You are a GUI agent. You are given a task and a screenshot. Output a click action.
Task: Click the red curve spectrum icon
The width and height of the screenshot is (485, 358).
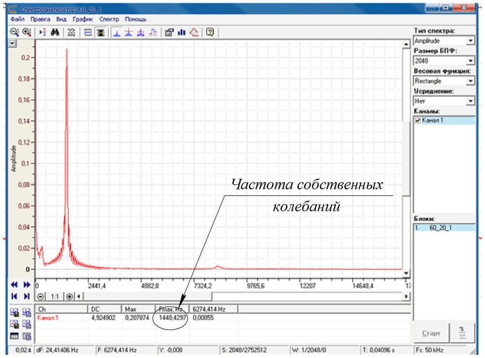[194, 32]
